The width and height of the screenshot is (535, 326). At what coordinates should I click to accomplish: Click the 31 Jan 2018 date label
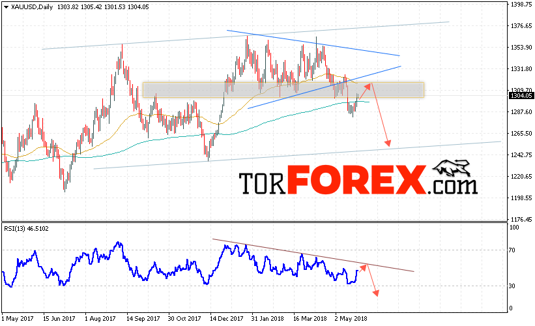coord(267,318)
